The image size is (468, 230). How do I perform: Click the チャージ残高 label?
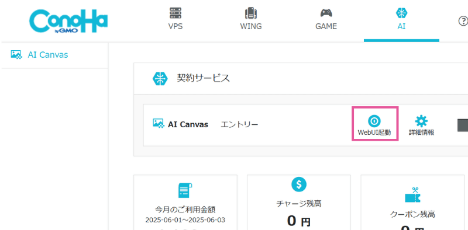[299, 204]
